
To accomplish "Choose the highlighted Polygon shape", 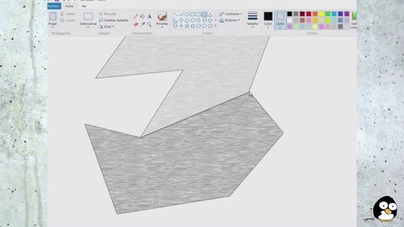I will 205,15.
